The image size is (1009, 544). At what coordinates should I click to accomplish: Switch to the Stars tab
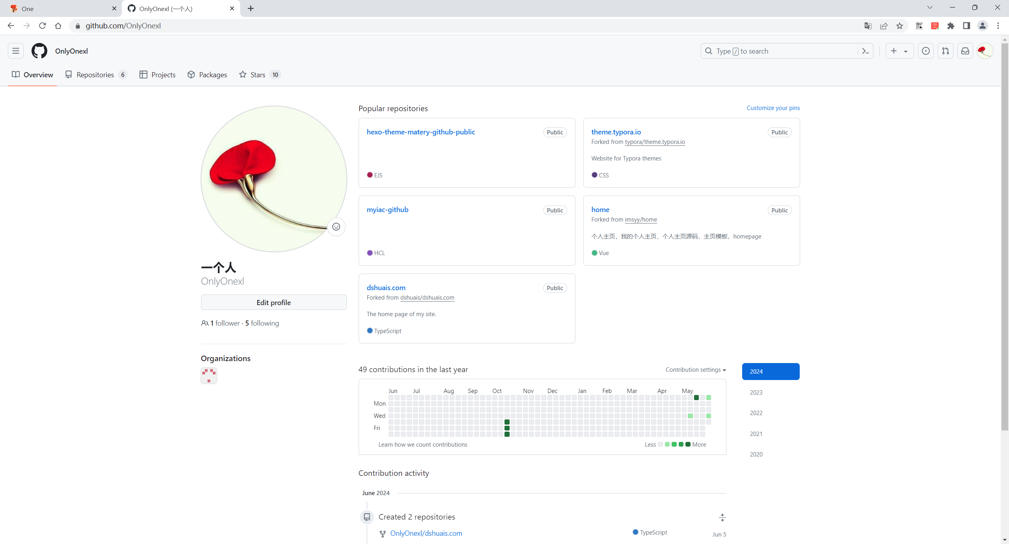click(x=260, y=75)
